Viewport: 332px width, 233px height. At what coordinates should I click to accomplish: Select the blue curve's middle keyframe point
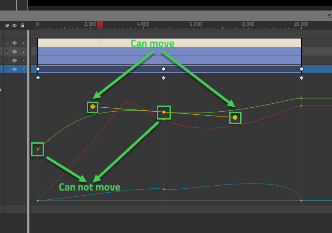click(164, 189)
